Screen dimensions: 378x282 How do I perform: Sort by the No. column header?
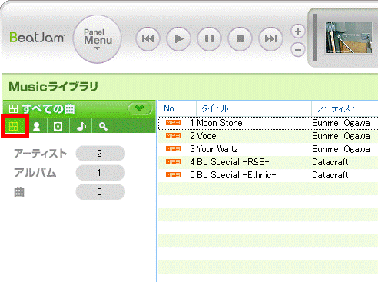coord(177,108)
